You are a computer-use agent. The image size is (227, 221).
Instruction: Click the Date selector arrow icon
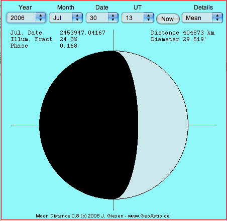pyautogui.click(x=113, y=18)
